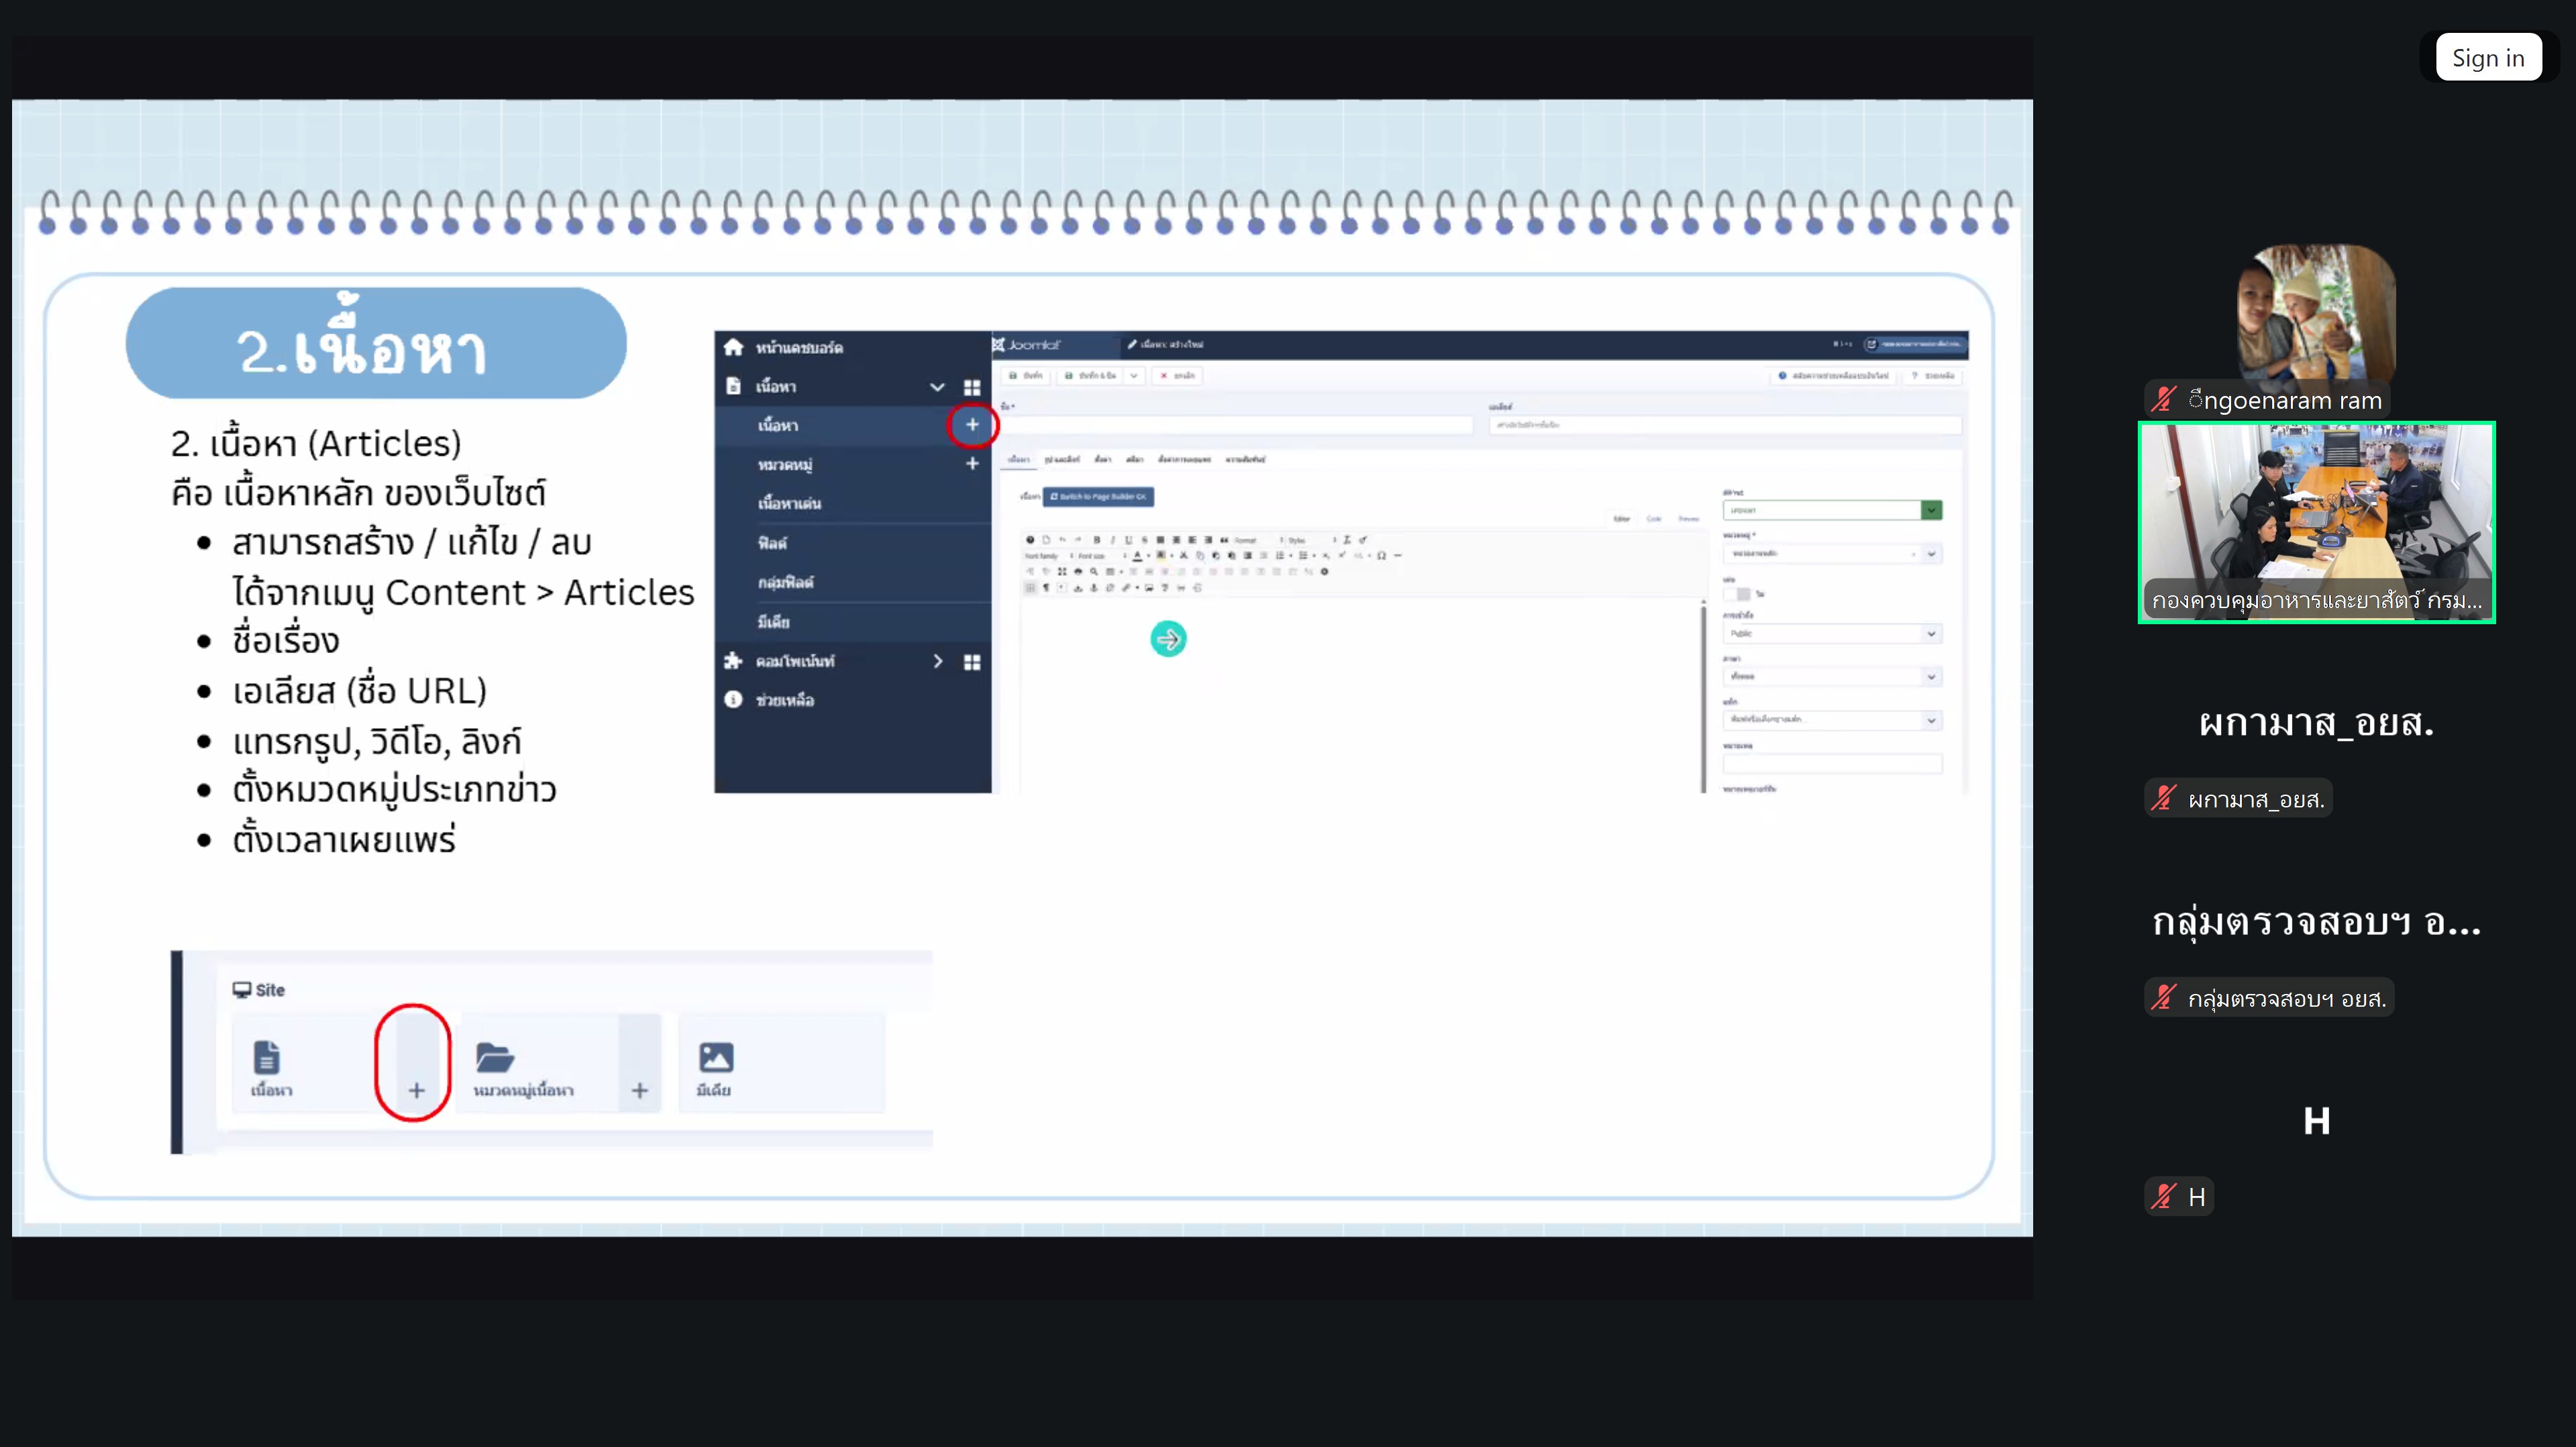Click the plus icon next to เนื้อหา in sidebar
2576x1447 pixels.
[x=972, y=425]
